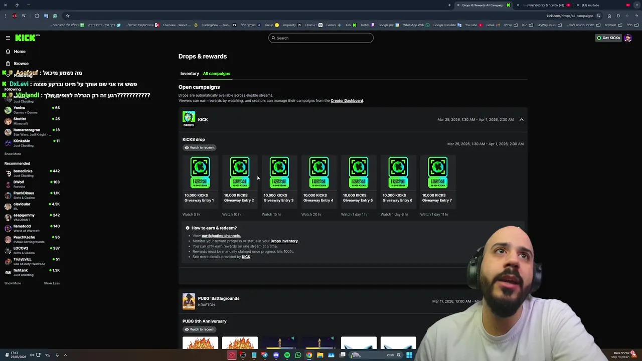Show less recommended channels

tap(52, 283)
